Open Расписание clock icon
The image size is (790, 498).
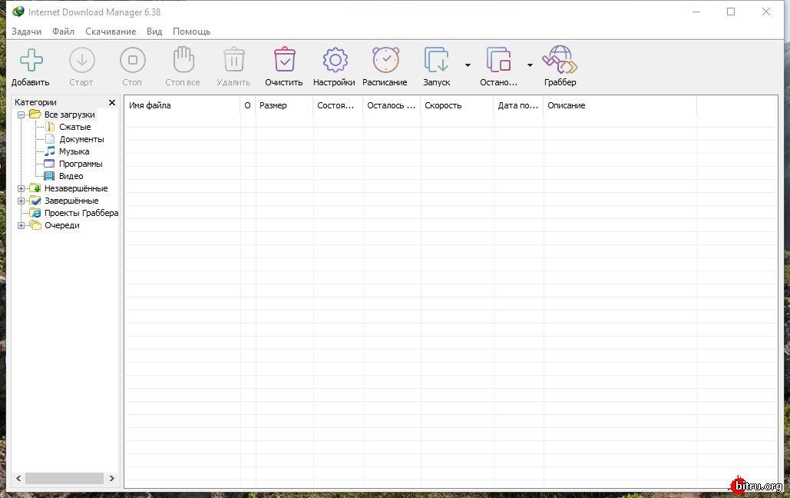tap(385, 59)
